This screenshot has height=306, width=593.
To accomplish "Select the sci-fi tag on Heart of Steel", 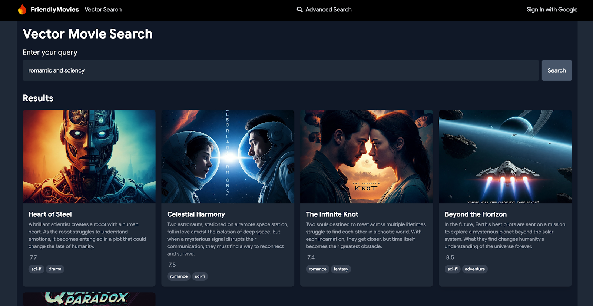I will [36, 269].
